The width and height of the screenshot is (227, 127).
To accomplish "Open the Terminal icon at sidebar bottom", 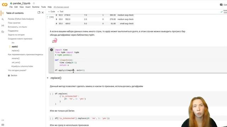I will [x=2, y=125].
